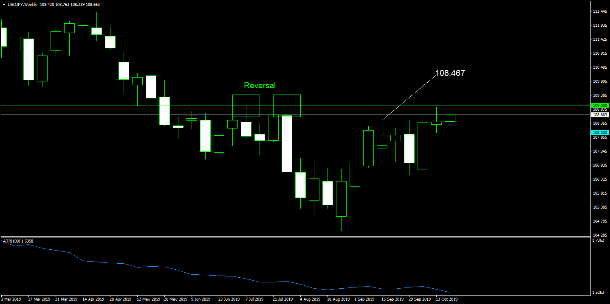This screenshot has height=304, width=610.
Task: Click 104.795 on the price scale
Action: click(x=599, y=221)
